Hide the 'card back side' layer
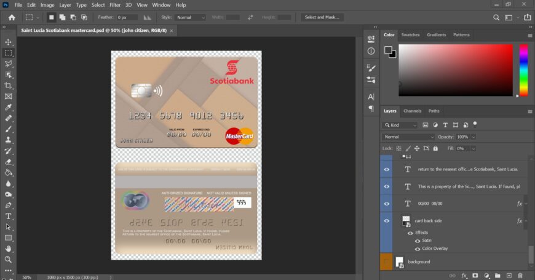Viewport: 535px width, 280px height. 387,220
